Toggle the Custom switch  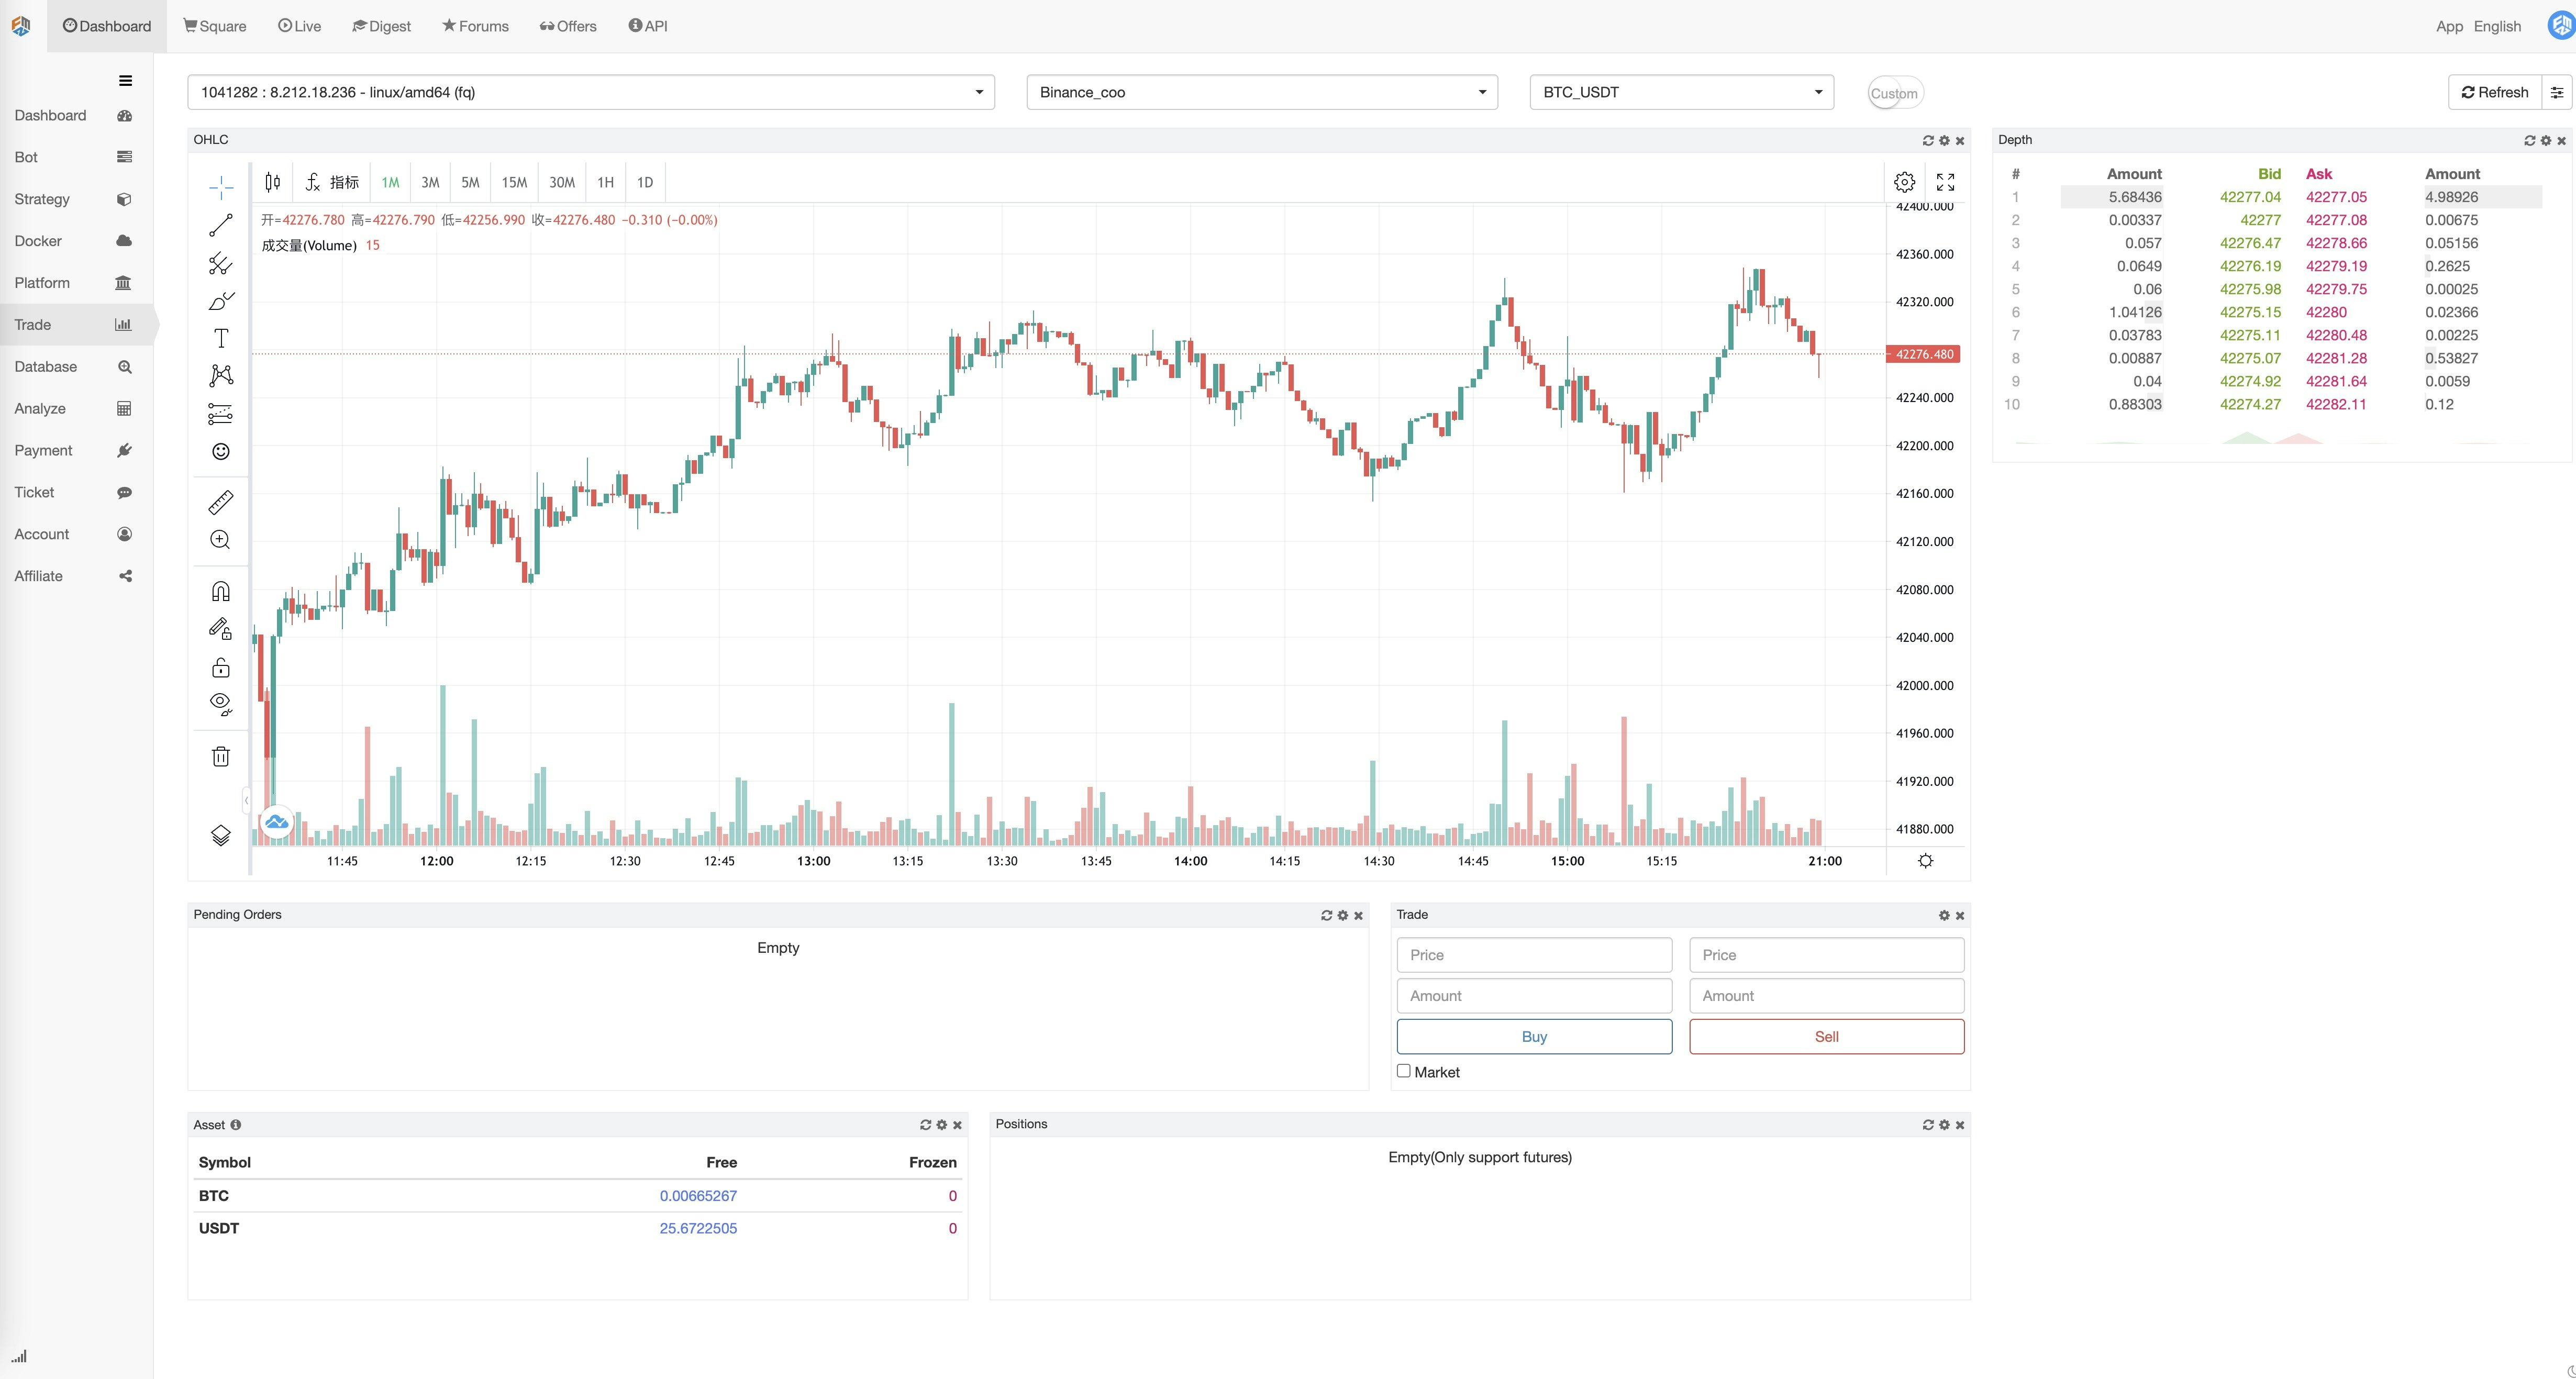click(1895, 93)
